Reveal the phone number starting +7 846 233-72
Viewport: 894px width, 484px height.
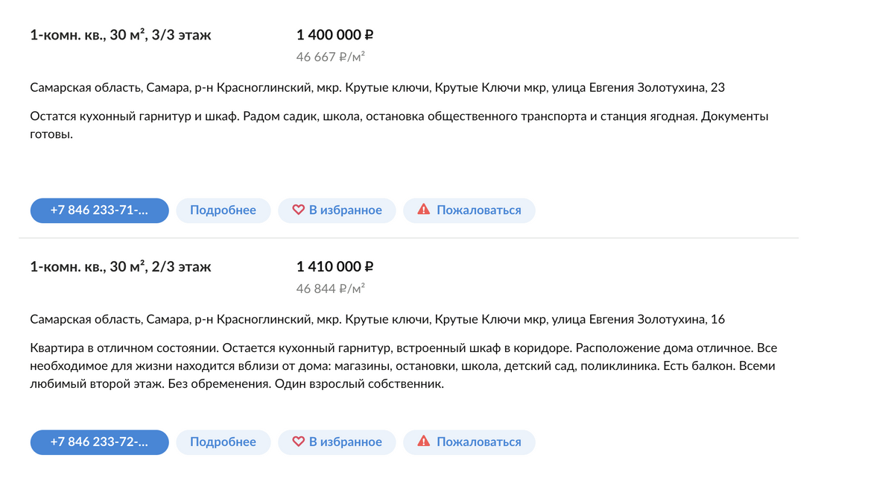[99, 442]
